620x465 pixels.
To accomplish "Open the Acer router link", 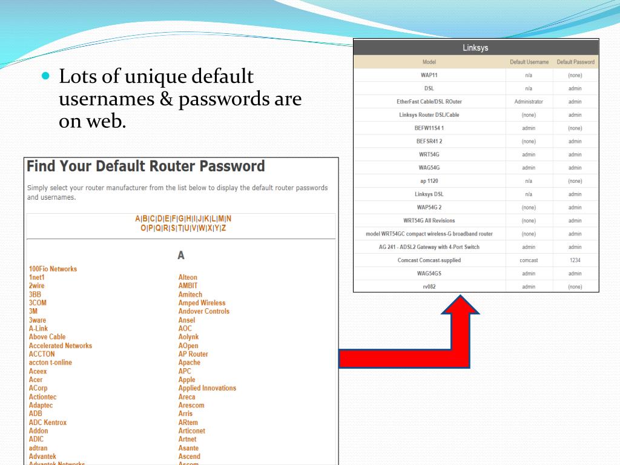I will coord(36,380).
